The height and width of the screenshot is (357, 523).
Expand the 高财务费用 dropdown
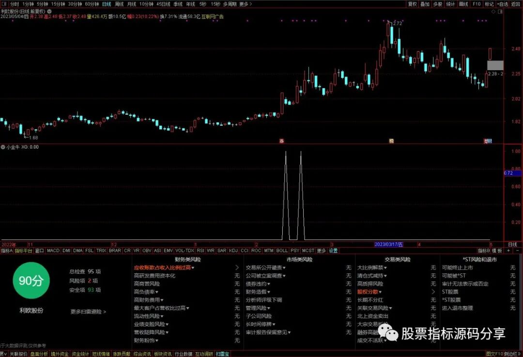pos(149,300)
